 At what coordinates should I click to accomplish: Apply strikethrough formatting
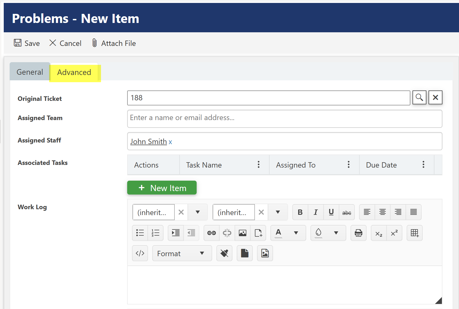(347, 212)
